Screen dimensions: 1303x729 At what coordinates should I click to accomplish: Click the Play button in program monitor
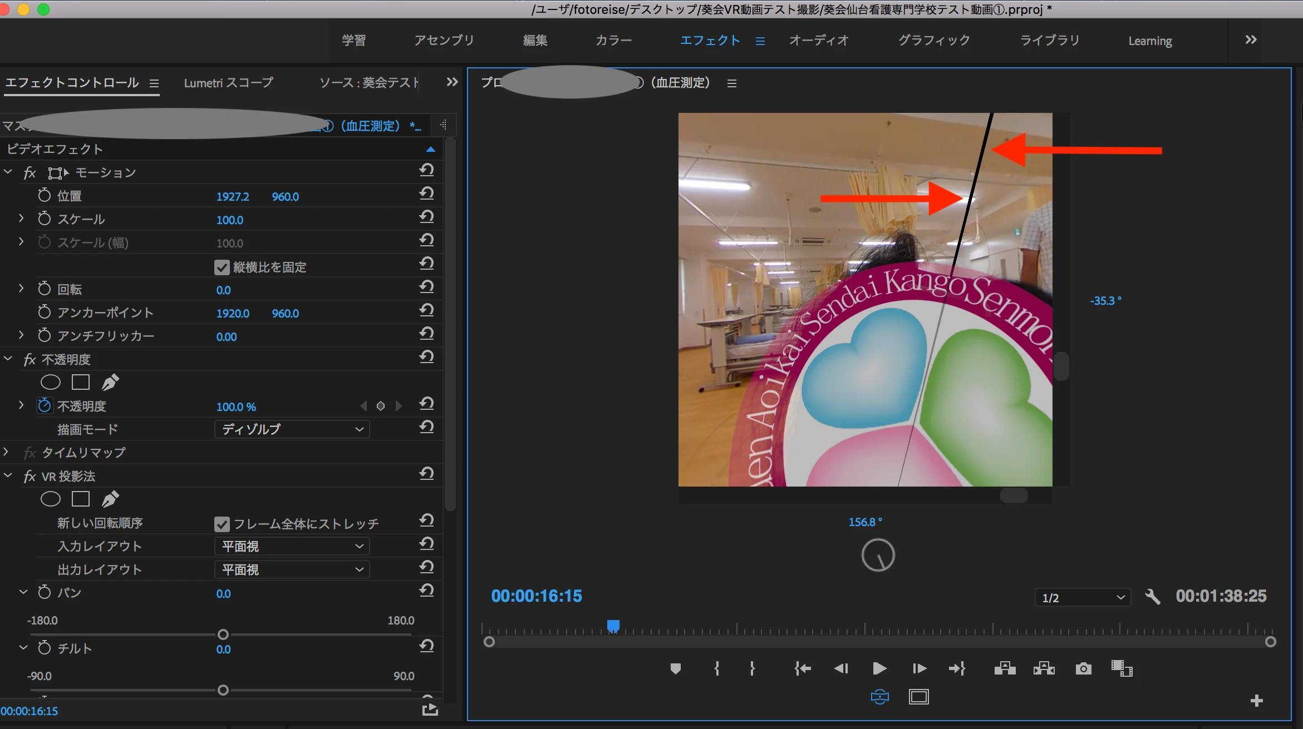(x=879, y=668)
